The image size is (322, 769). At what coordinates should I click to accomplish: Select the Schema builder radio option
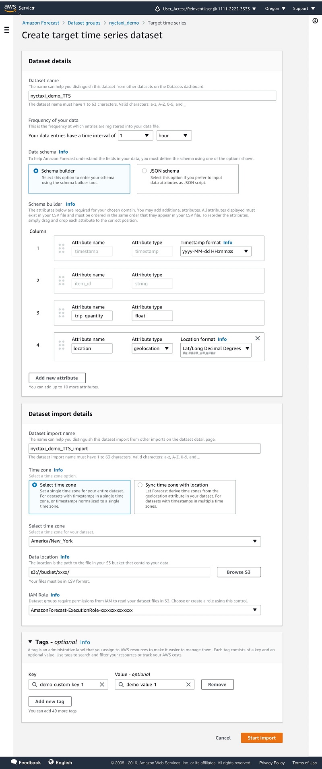pos(36,171)
